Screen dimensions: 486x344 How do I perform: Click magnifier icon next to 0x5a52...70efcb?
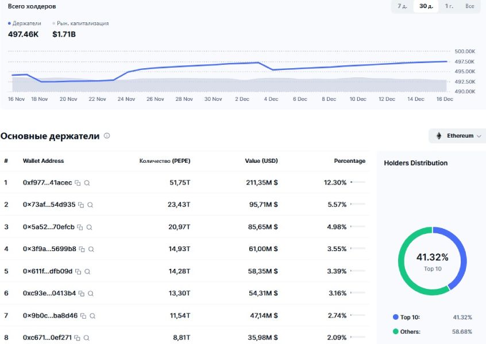(89, 227)
